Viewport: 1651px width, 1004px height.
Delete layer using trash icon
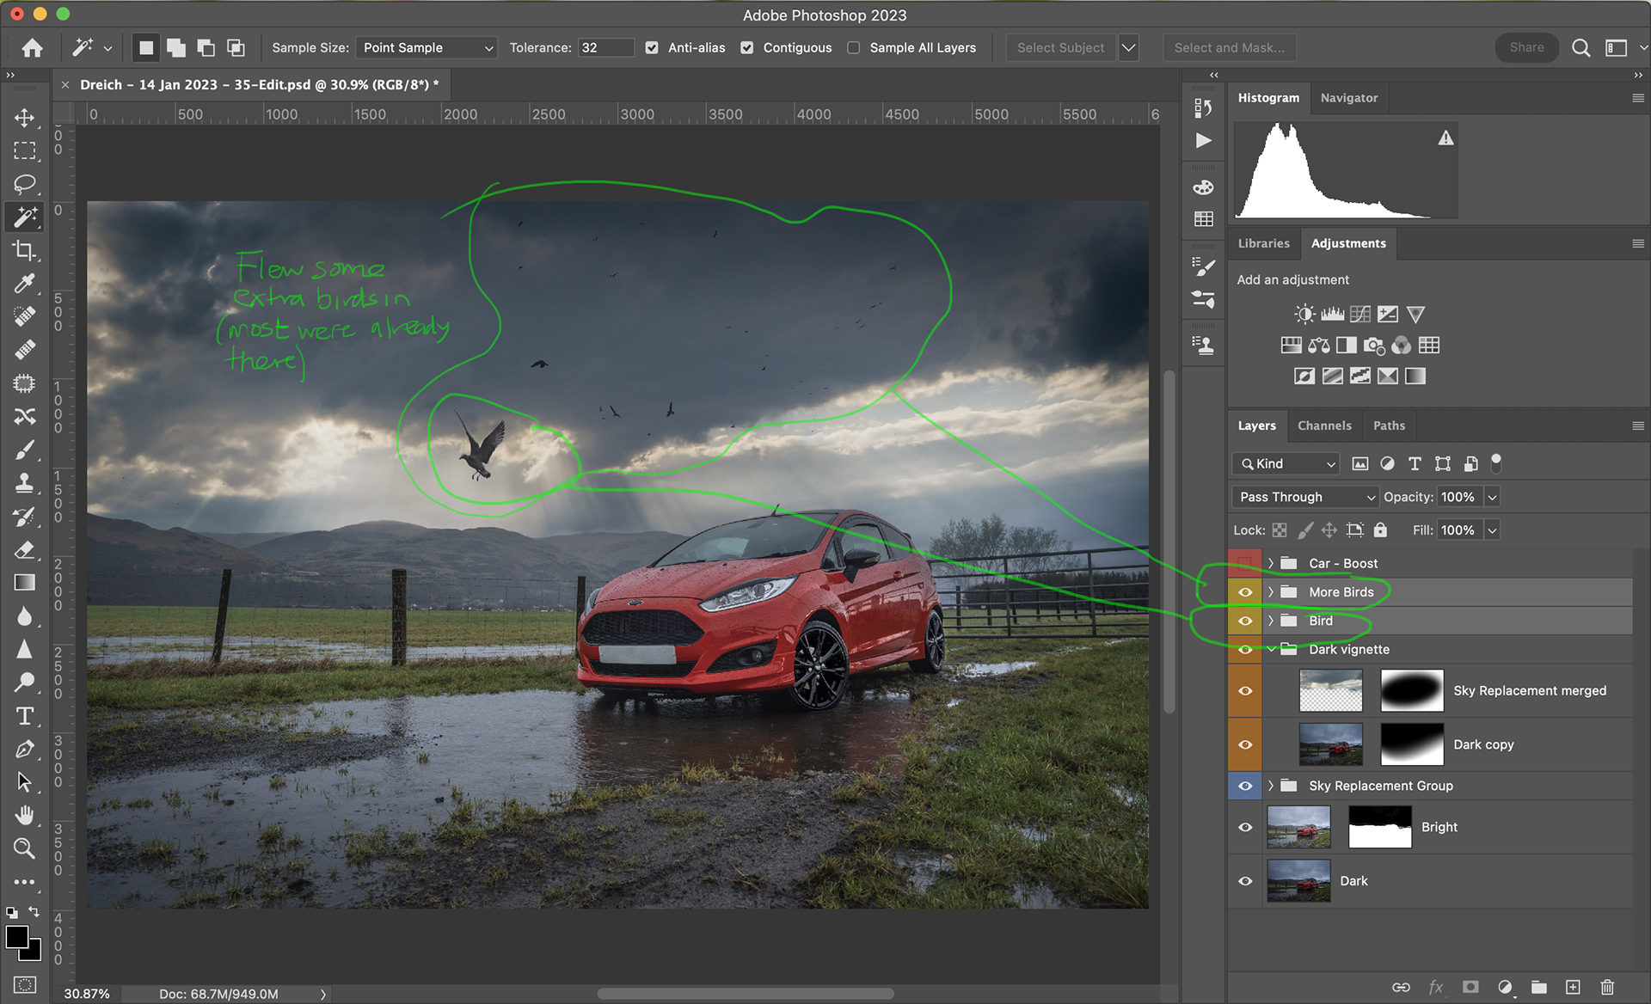point(1607,987)
